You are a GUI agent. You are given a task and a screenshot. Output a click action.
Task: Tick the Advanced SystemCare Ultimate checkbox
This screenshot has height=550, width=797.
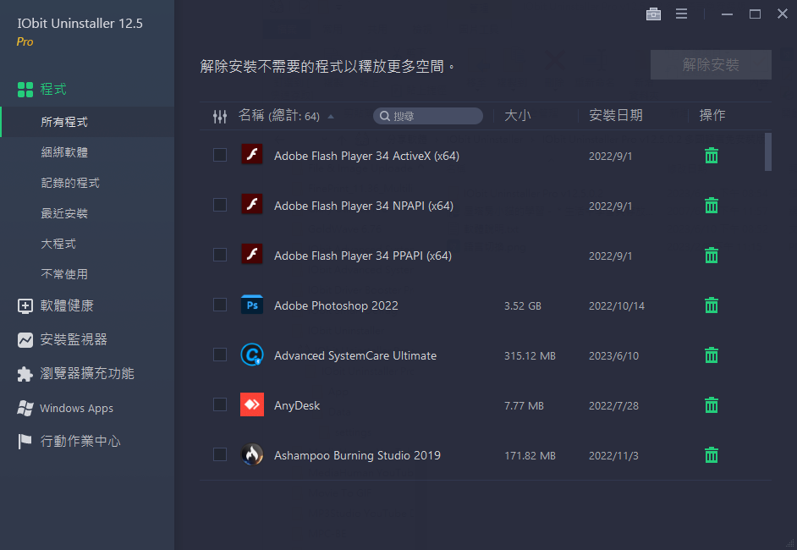220,355
